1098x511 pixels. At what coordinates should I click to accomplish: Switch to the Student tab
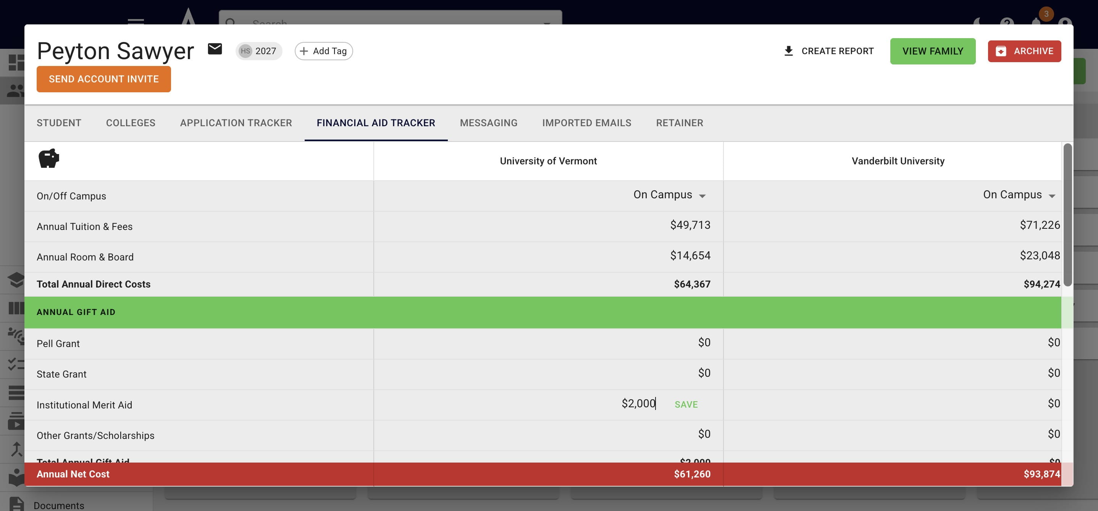[x=59, y=123]
